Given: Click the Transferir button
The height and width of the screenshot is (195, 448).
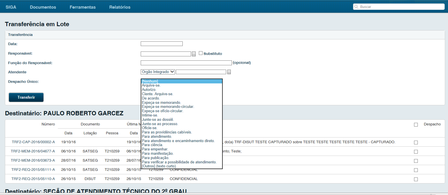Looking at the screenshot, I should click(26, 97).
